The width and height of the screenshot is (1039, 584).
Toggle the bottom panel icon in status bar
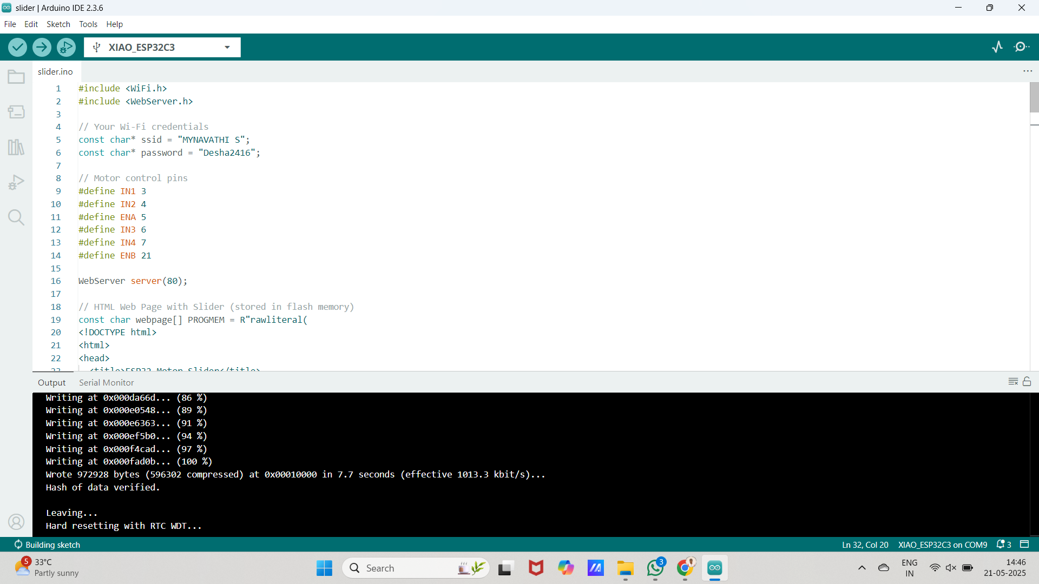(1024, 545)
